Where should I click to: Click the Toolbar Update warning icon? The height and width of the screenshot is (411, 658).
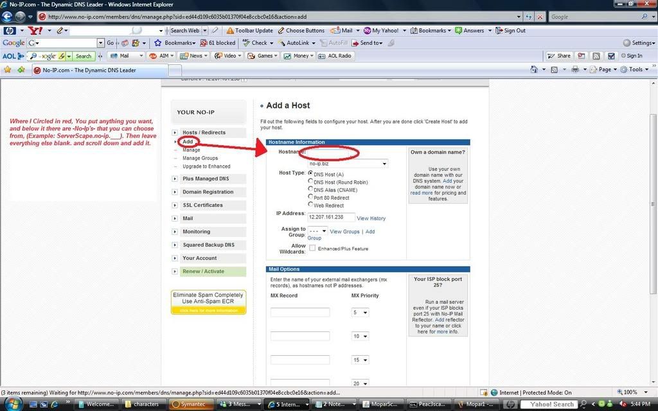pyautogui.click(x=230, y=31)
